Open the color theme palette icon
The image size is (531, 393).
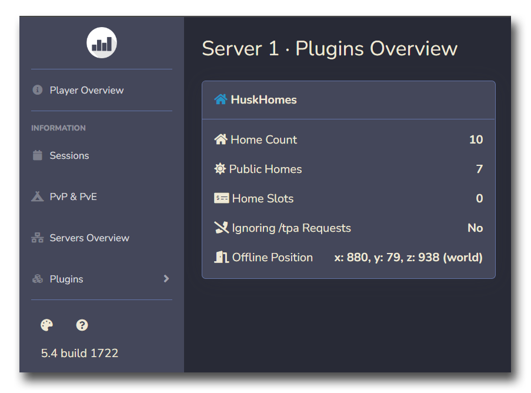point(46,325)
